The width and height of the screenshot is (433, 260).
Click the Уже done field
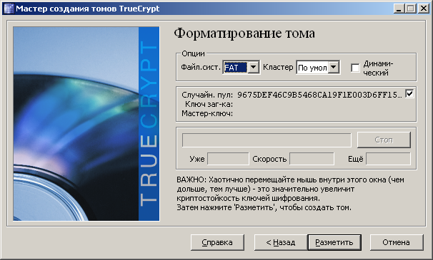pyautogui.click(x=228, y=159)
